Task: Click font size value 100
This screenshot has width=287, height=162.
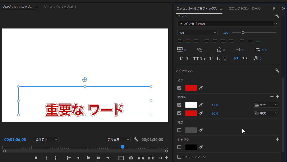Action: [x=226, y=33]
